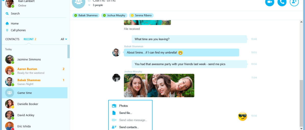The width and height of the screenshot is (305, 130).
Task: Select the Game time group chat row
Action: click(35, 93)
